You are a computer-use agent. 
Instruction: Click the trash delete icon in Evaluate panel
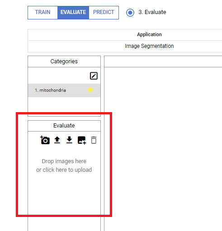[94, 140]
